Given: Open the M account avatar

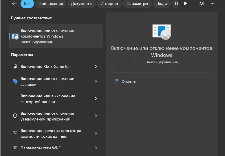Looking at the screenshot, I should [x=202, y=3].
